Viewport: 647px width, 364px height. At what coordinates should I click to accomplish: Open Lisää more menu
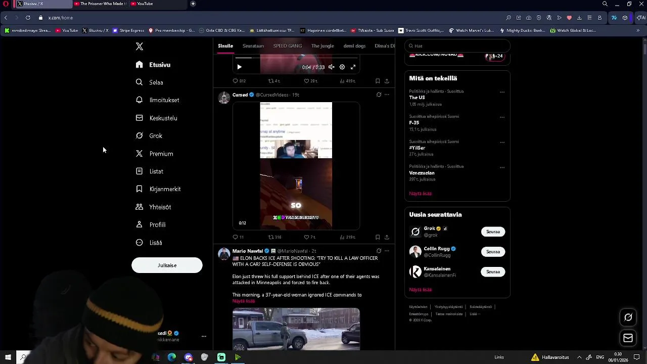149,243
